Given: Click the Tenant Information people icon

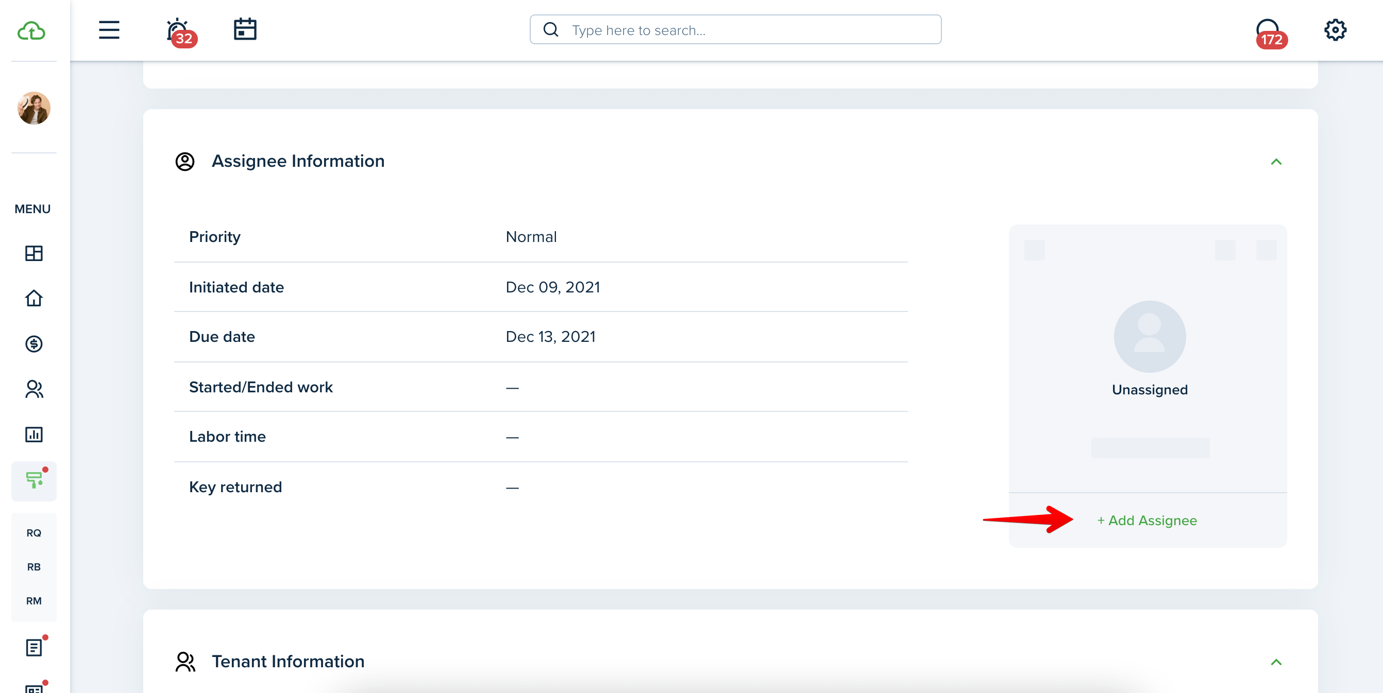Looking at the screenshot, I should [185, 662].
